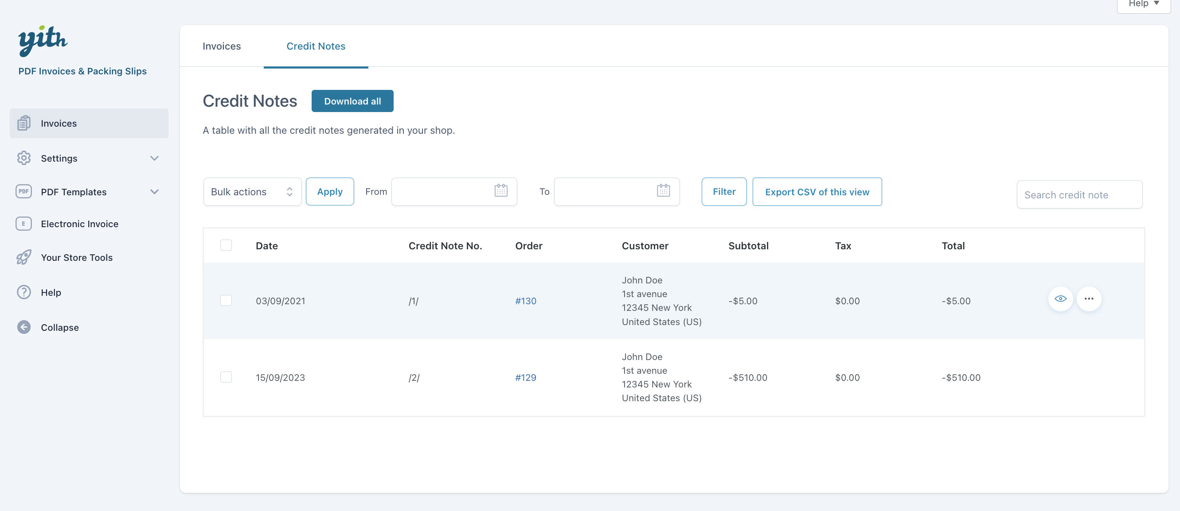Viewport: 1180px width, 511px height.
Task: Switch to the Invoices tab
Action: pyautogui.click(x=222, y=46)
